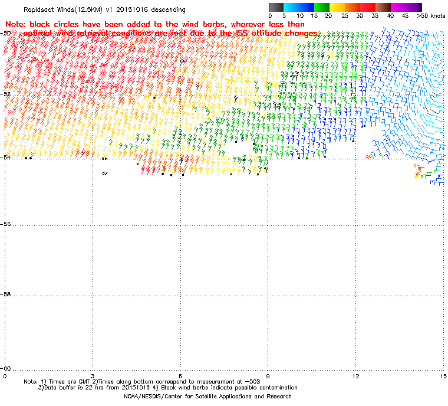Image resolution: width=448 pixels, height=406 pixels.
Task: Click the green 15-20 knots color band
Action: [x=322, y=7]
